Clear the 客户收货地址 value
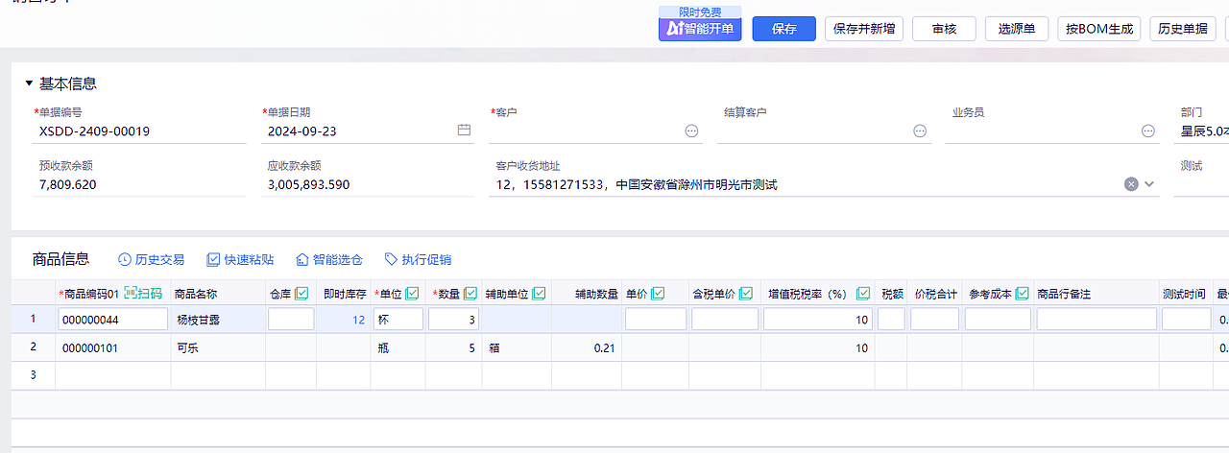This screenshot has height=453, width=1229. 1131,184
